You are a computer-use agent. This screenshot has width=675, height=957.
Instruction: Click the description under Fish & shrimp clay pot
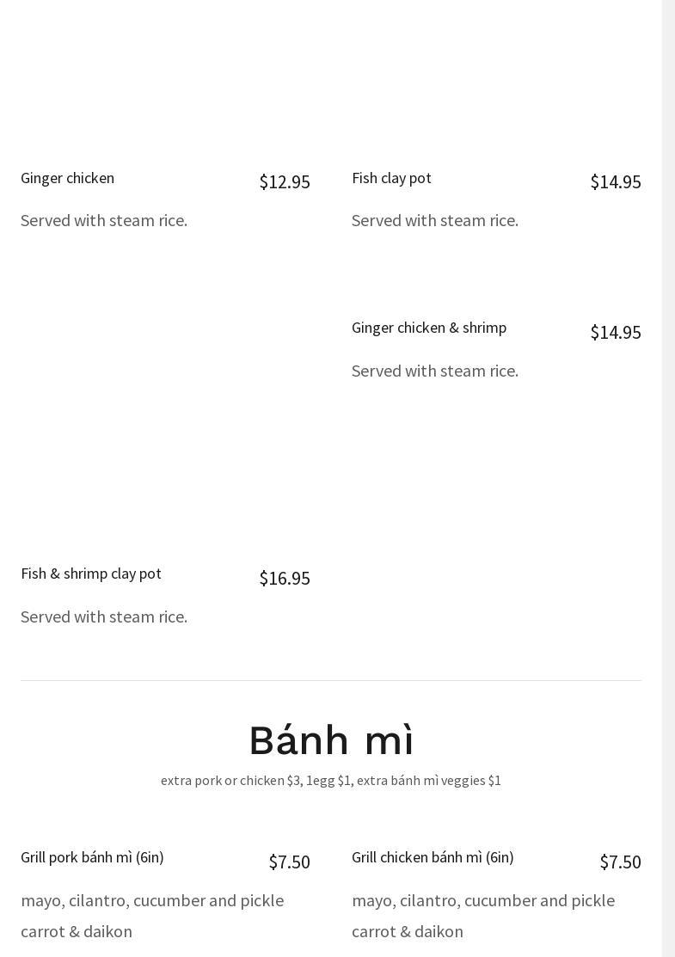click(104, 617)
